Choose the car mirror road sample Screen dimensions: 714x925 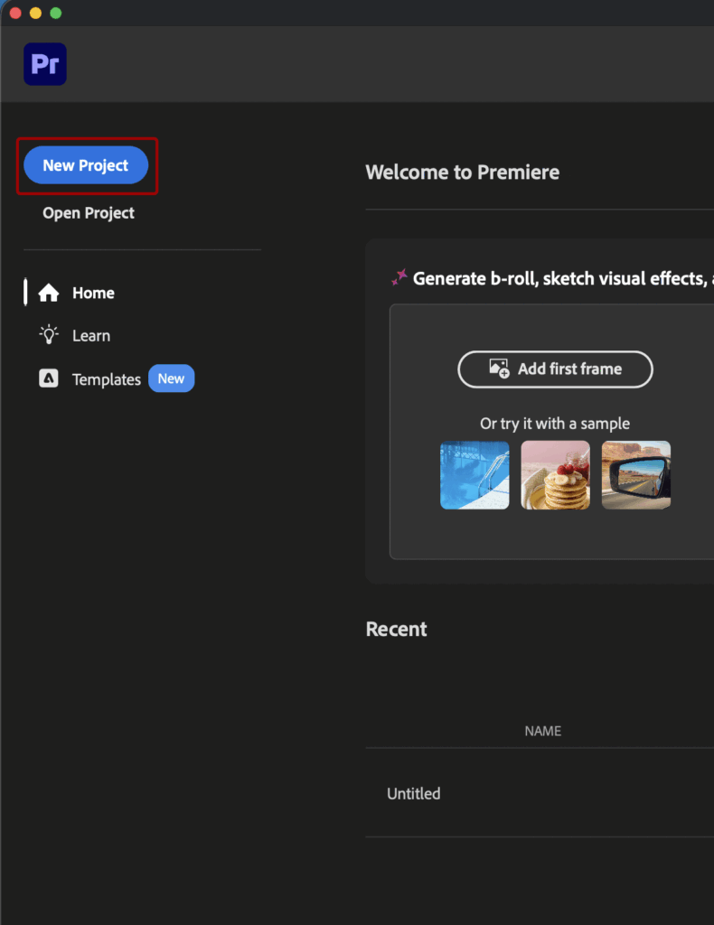636,475
